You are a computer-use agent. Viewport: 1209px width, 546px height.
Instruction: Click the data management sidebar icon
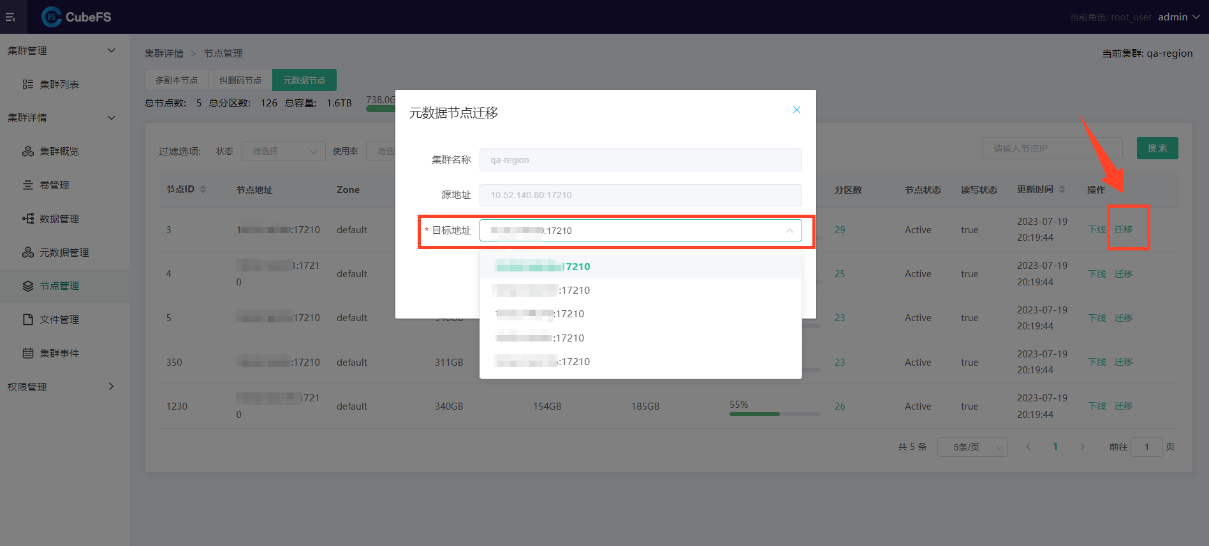tap(28, 219)
